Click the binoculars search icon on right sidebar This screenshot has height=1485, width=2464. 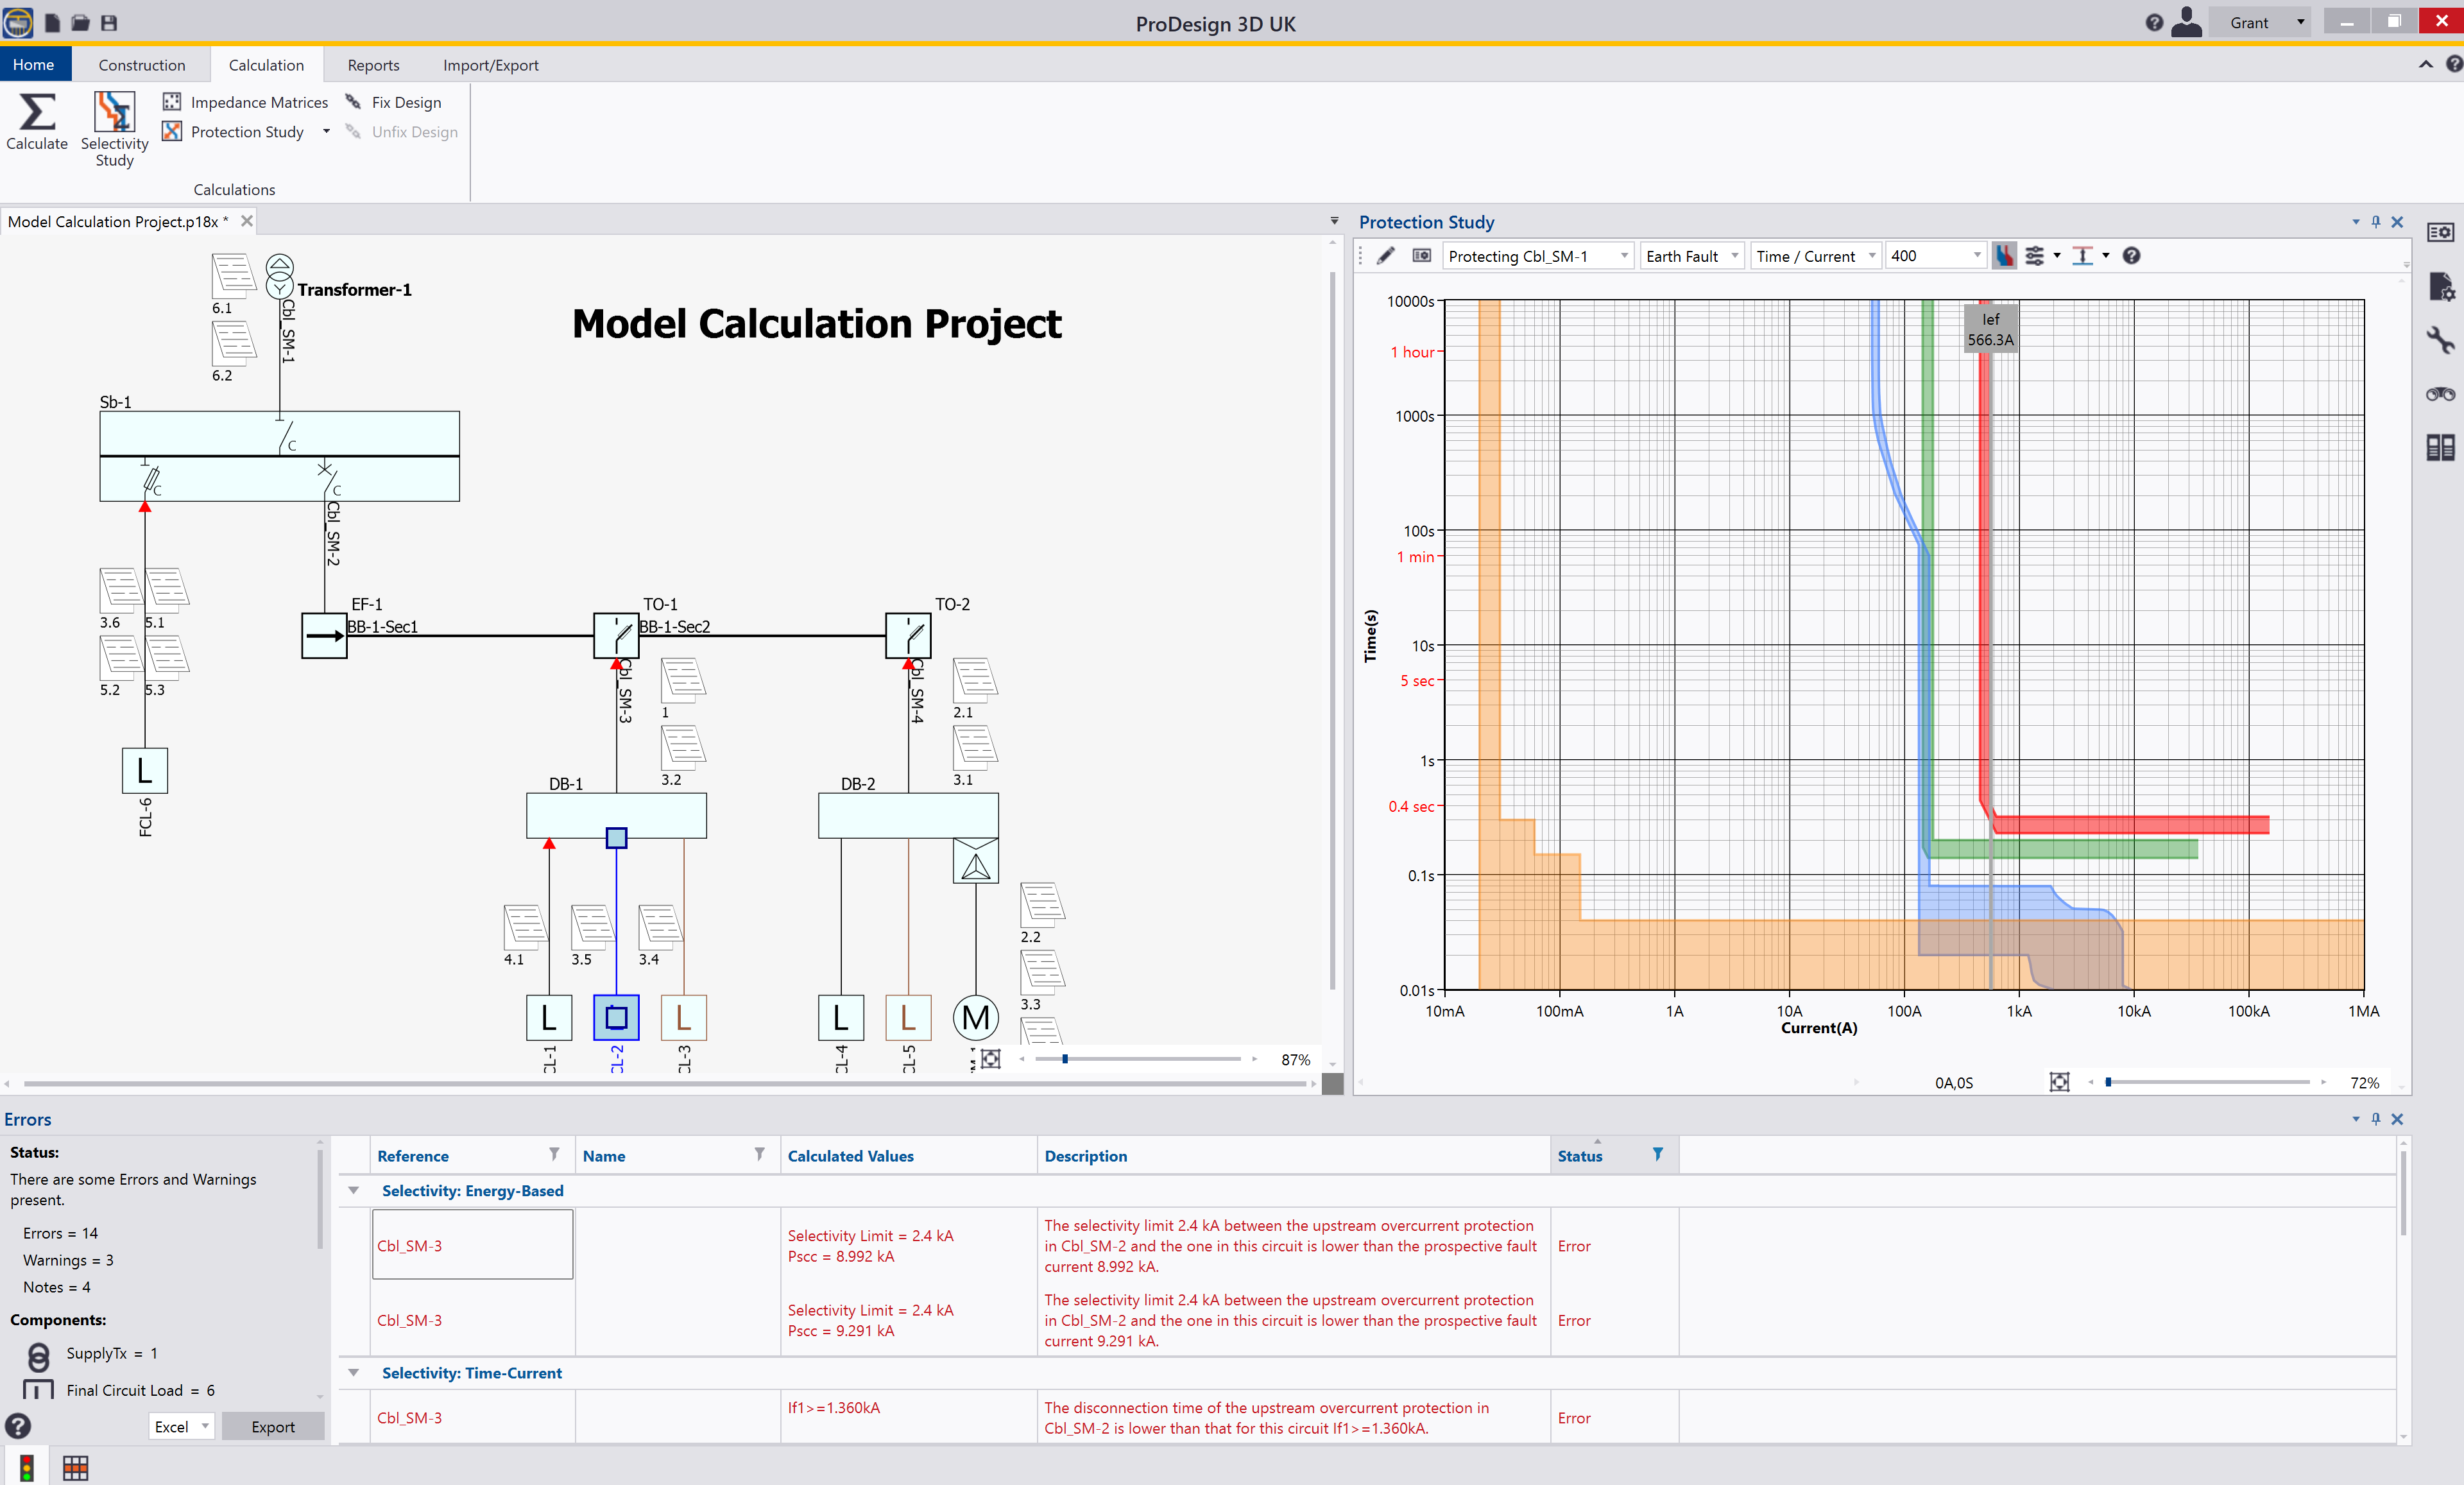2440,394
